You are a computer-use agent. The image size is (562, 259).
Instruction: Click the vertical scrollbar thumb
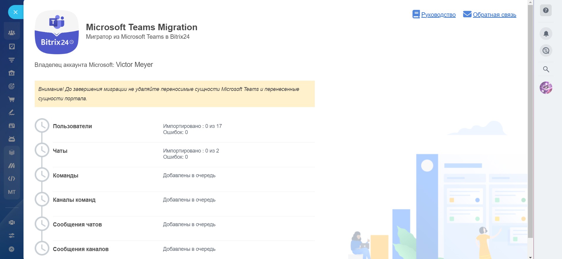(x=530, y=121)
